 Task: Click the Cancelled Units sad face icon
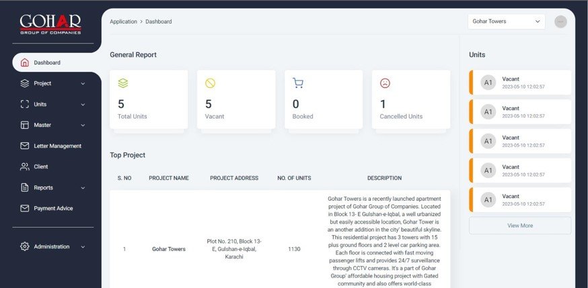point(385,83)
